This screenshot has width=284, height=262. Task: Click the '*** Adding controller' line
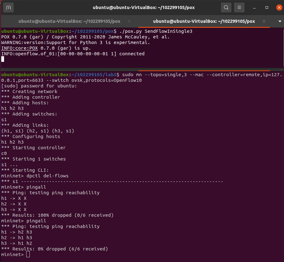click(31, 97)
